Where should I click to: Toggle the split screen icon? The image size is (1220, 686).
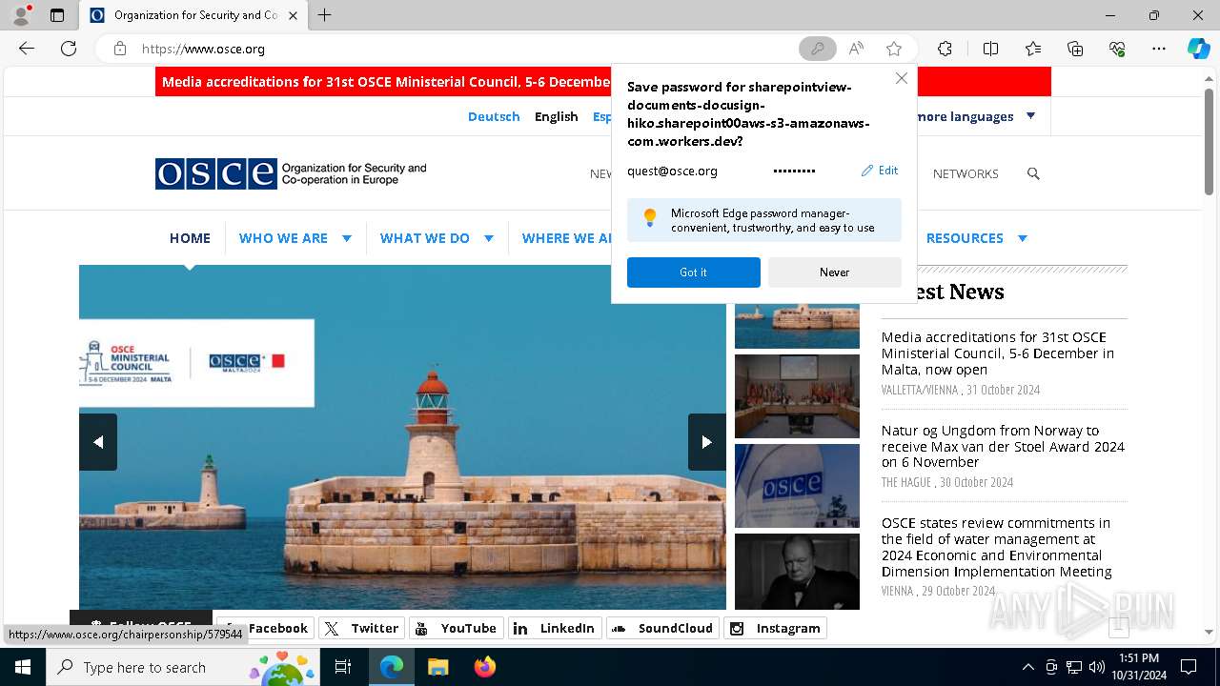[990, 49]
